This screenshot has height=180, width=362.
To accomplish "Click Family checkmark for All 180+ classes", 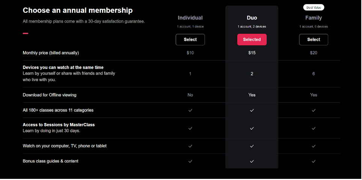I will (314, 110).
